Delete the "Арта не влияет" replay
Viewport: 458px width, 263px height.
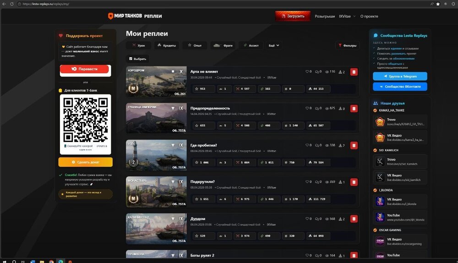click(354, 72)
